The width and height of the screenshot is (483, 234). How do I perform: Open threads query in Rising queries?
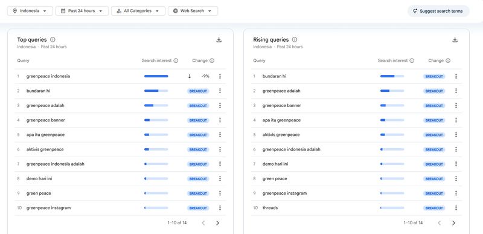[x=270, y=208]
